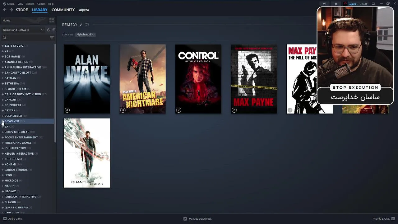Switch to the COMMUNITY tab
This screenshot has height=224, width=398.
(x=63, y=10)
